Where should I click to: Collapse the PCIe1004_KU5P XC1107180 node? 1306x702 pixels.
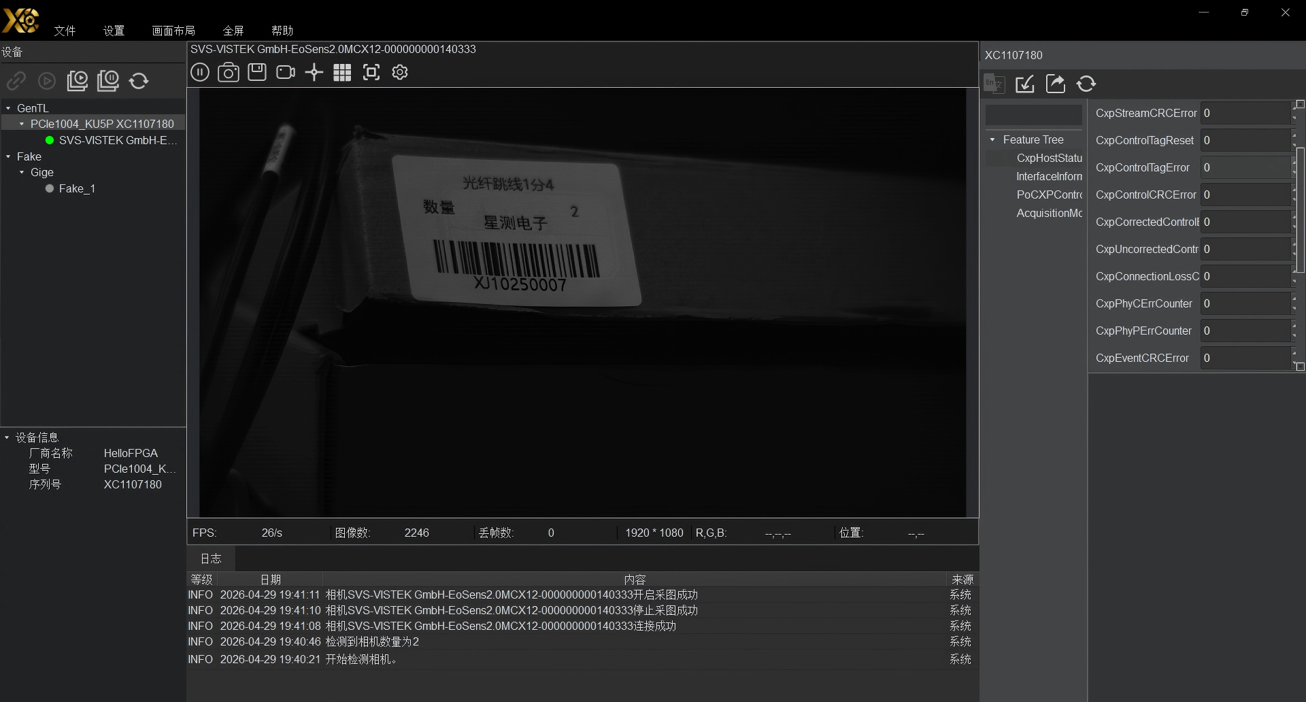(22, 124)
